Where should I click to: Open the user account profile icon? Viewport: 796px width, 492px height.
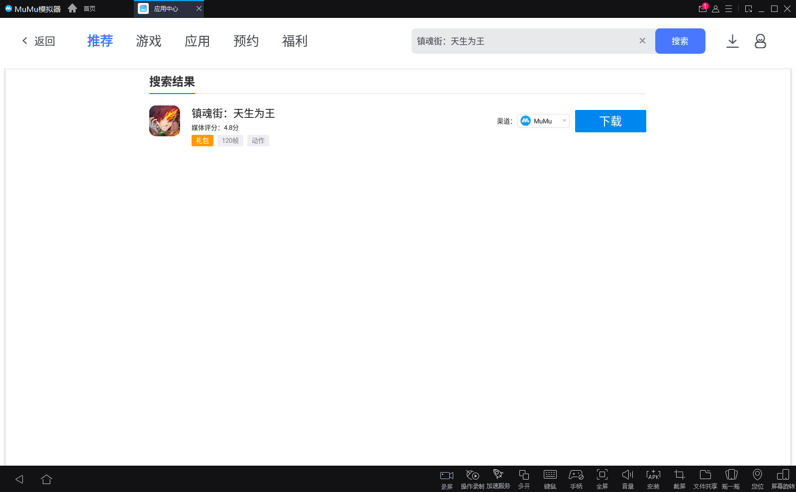(x=760, y=41)
